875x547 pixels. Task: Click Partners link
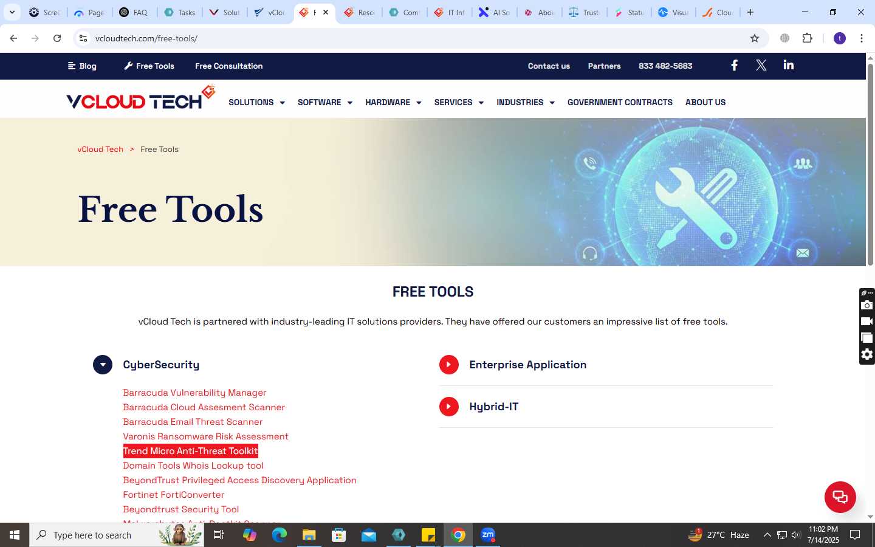click(x=604, y=66)
